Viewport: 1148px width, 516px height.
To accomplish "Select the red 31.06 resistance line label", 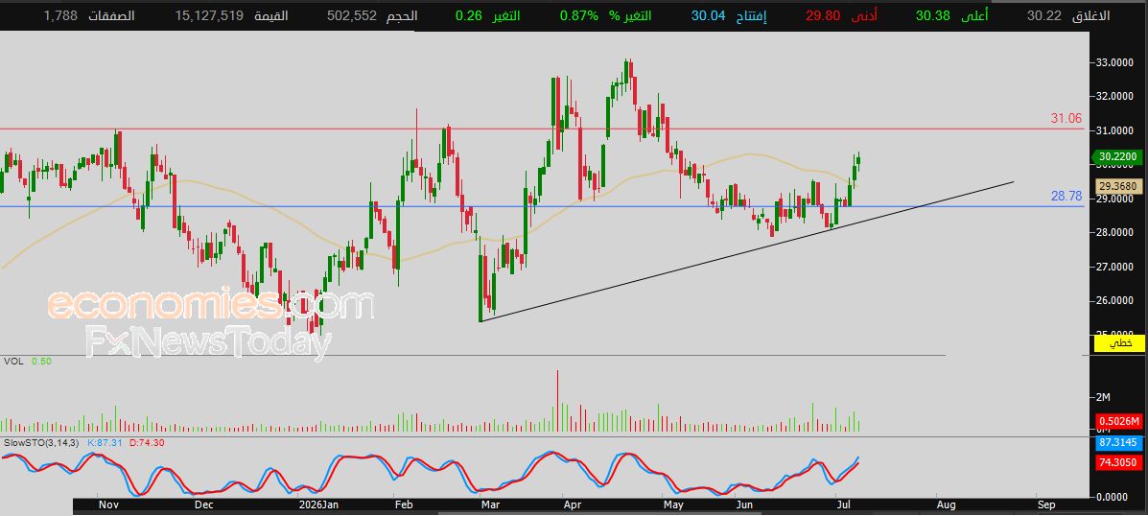I will tap(1066, 118).
